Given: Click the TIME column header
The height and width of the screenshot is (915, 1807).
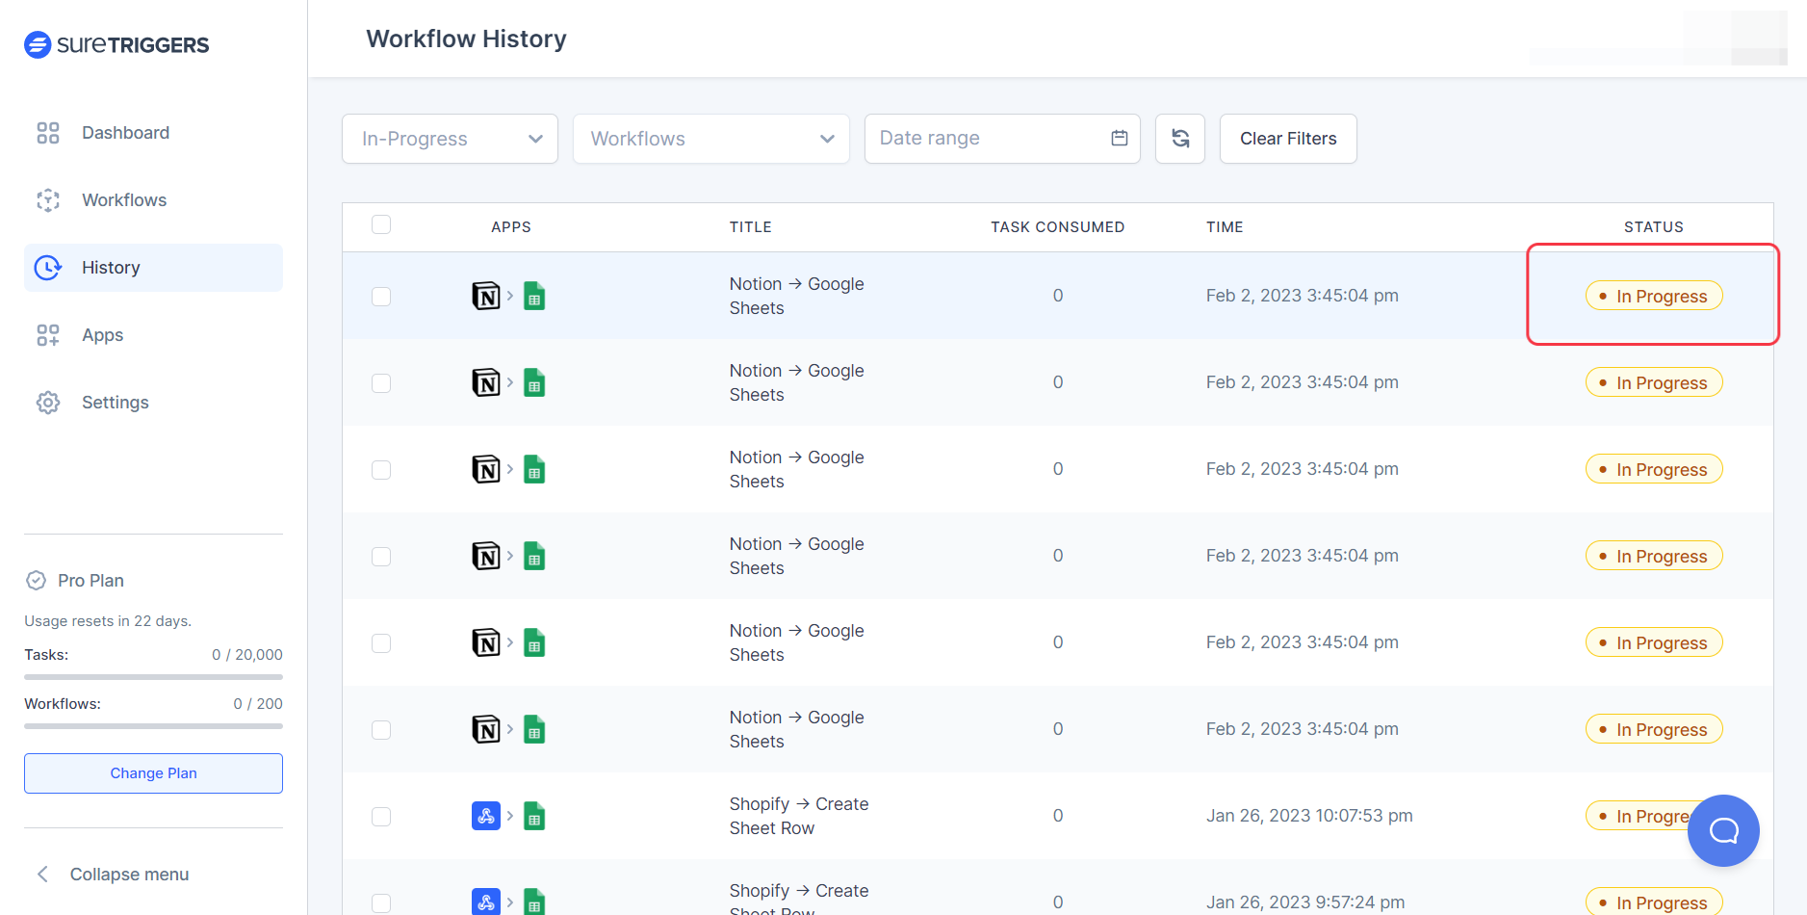Looking at the screenshot, I should 1225,227.
